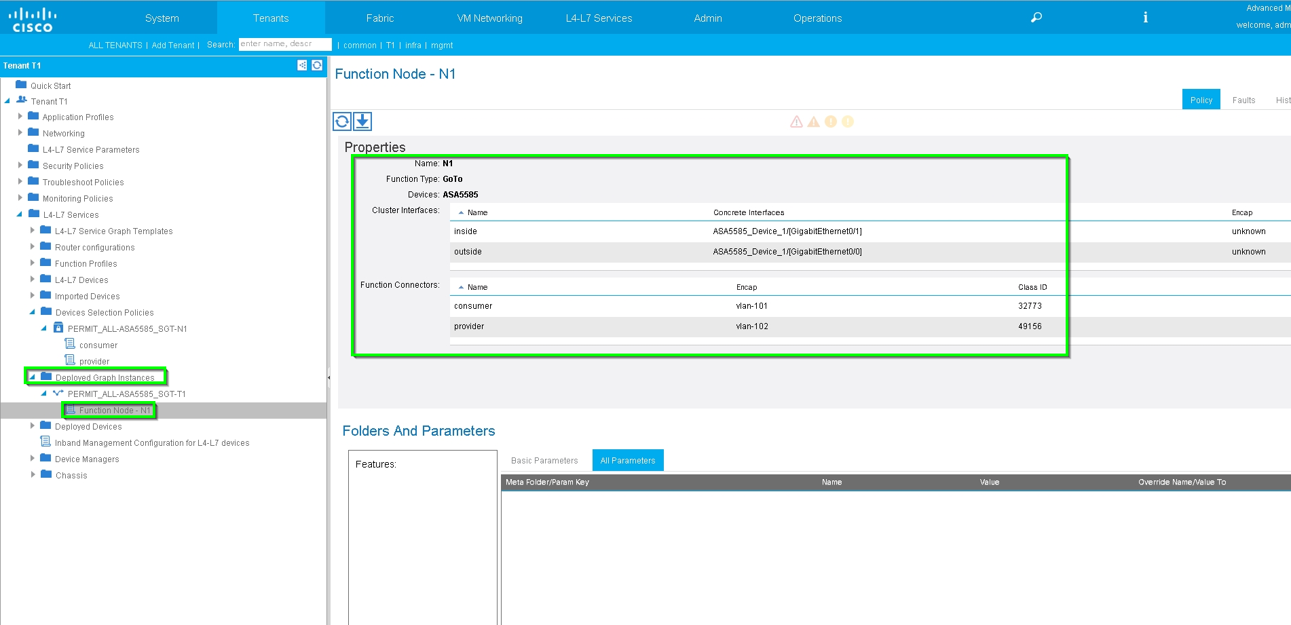
Task: Click the info icon in the top bar
Action: (x=1145, y=18)
